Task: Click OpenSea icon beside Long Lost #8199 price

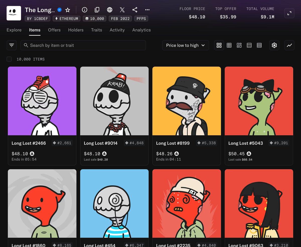Action: (x=177, y=154)
